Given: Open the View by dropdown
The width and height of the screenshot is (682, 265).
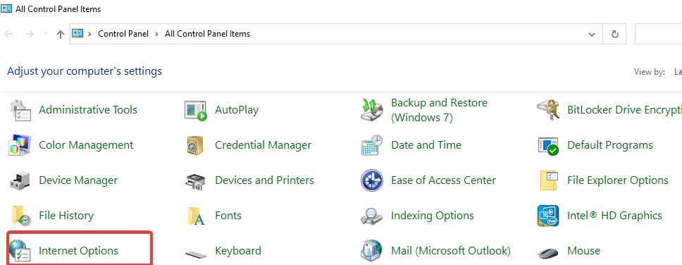Looking at the screenshot, I should coord(678,72).
